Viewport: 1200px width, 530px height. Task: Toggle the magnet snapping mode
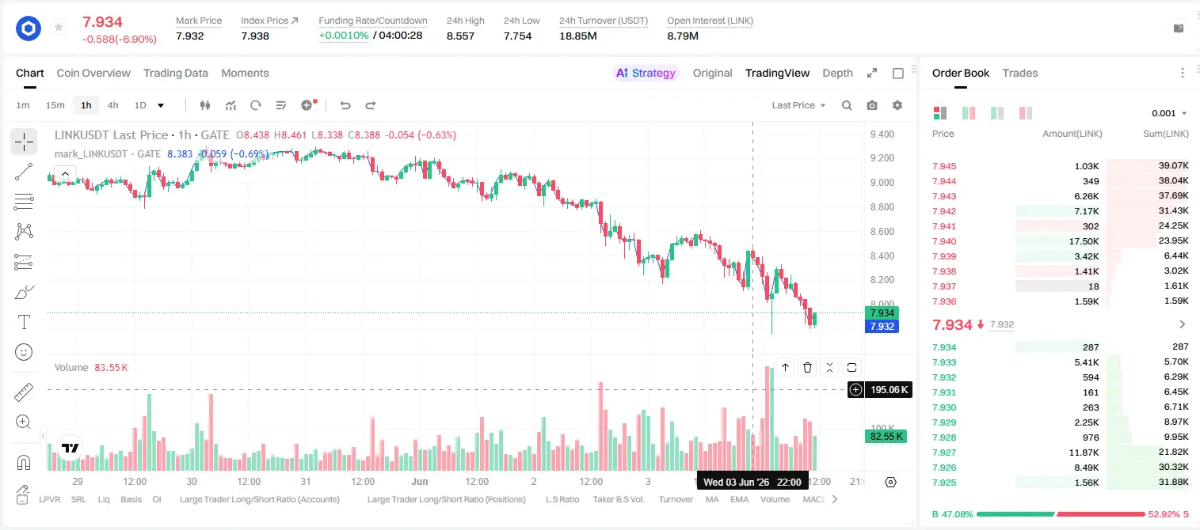24,463
